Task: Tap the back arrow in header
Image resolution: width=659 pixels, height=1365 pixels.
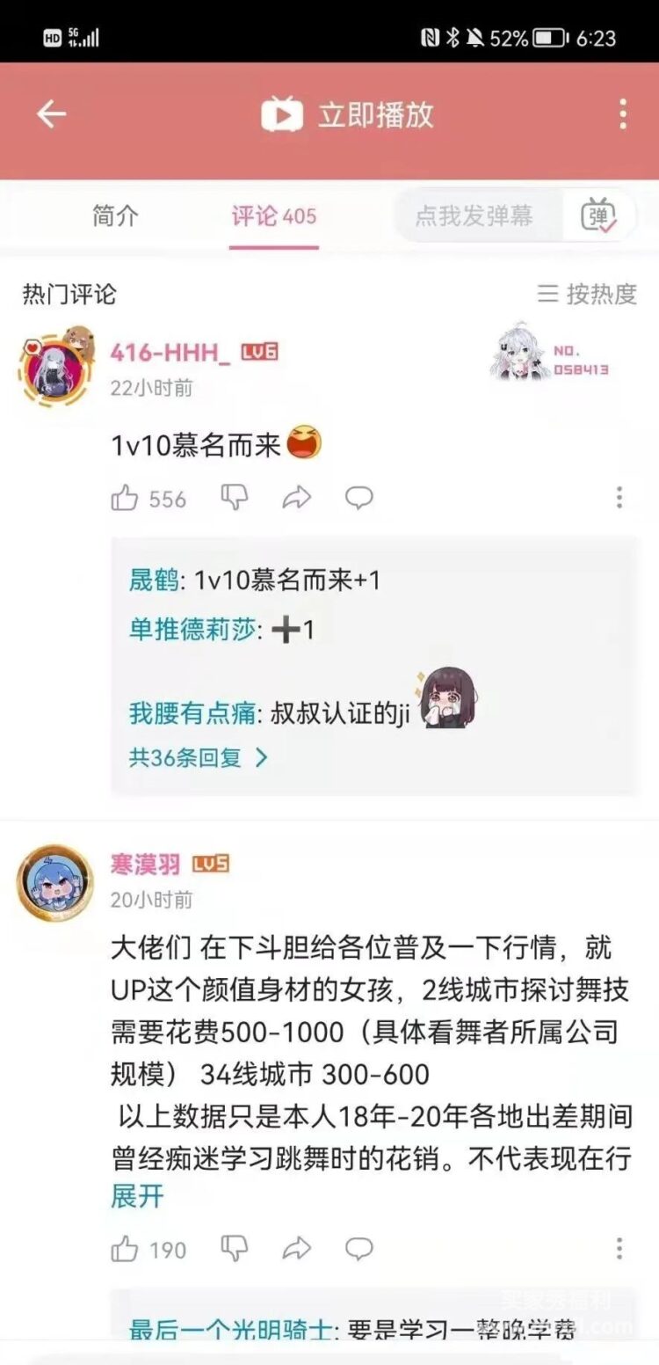Action: point(51,114)
